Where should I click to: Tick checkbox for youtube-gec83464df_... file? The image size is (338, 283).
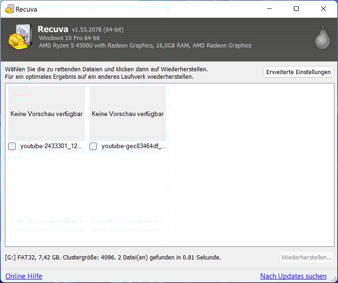93,146
